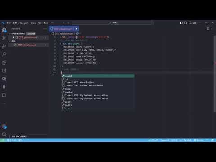The width and height of the screenshot is (216, 162).
Task: Show hidden menus via the ellipsis
Action: pos(52,23)
